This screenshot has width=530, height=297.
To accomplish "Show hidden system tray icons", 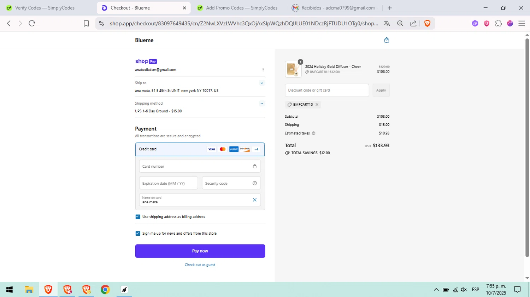I will tap(436, 290).
